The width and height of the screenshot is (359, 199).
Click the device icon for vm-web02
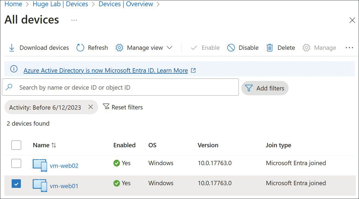(x=40, y=165)
